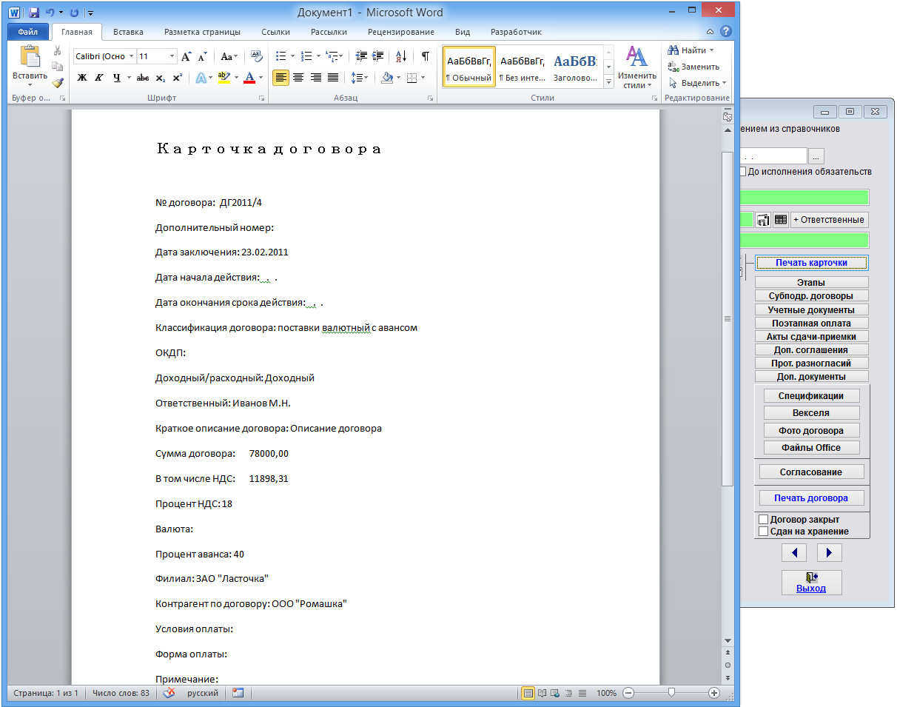Click the Печать договора button
Screen dimensions: 897x707
tap(811, 498)
